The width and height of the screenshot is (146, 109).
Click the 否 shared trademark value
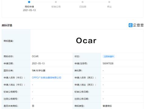pyautogui.click(x=33, y=106)
